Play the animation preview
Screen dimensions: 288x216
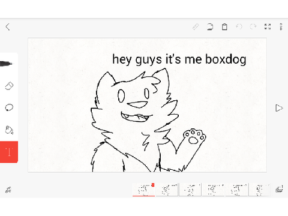click(279, 108)
